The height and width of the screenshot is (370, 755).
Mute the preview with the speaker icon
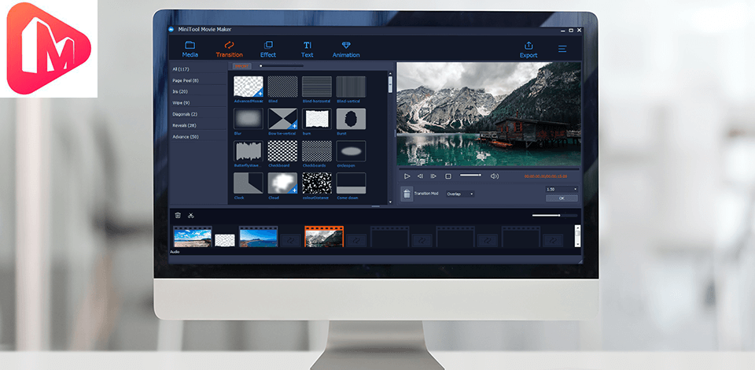click(495, 176)
